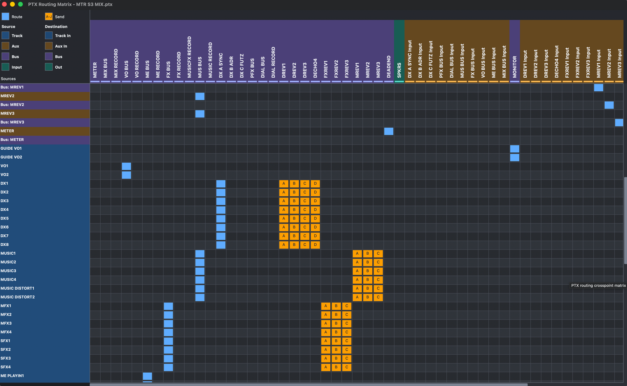This screenshot has width=627, height=386.
Task: Select the MUSIC DISTORT1 source row label
Action: tap(17, 288)
